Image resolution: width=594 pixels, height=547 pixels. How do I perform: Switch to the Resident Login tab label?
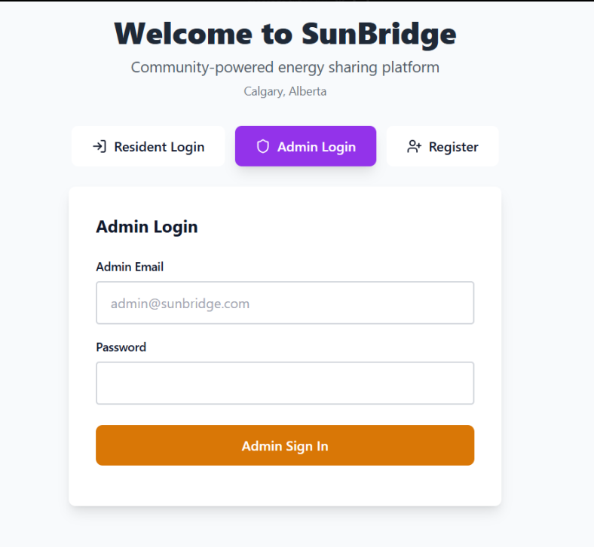coord(159,147)
